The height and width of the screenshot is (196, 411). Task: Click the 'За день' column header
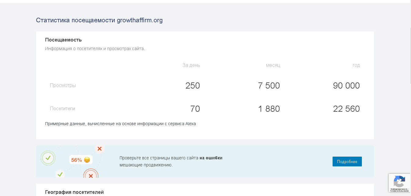tap(191, 65)
